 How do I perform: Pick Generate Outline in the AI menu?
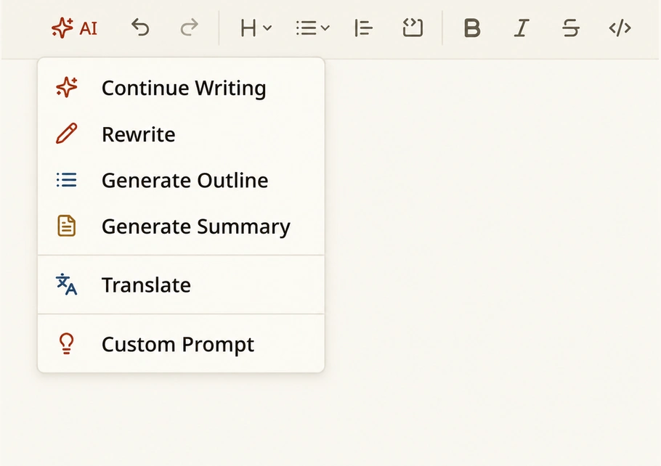[182, 180]
